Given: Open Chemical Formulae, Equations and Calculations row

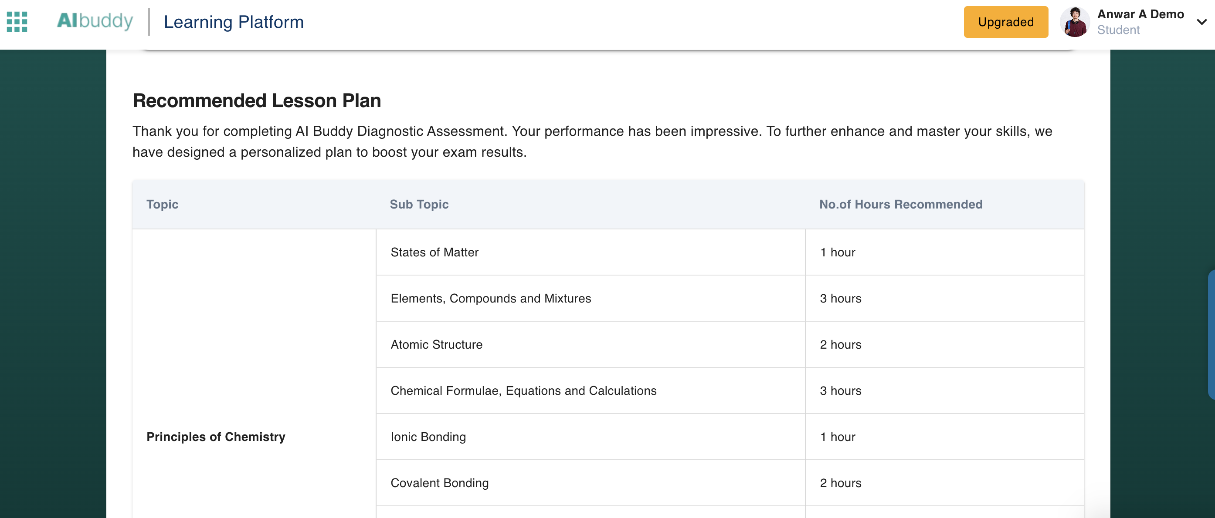Looking at the screenshot, I should tap(523, 390).
